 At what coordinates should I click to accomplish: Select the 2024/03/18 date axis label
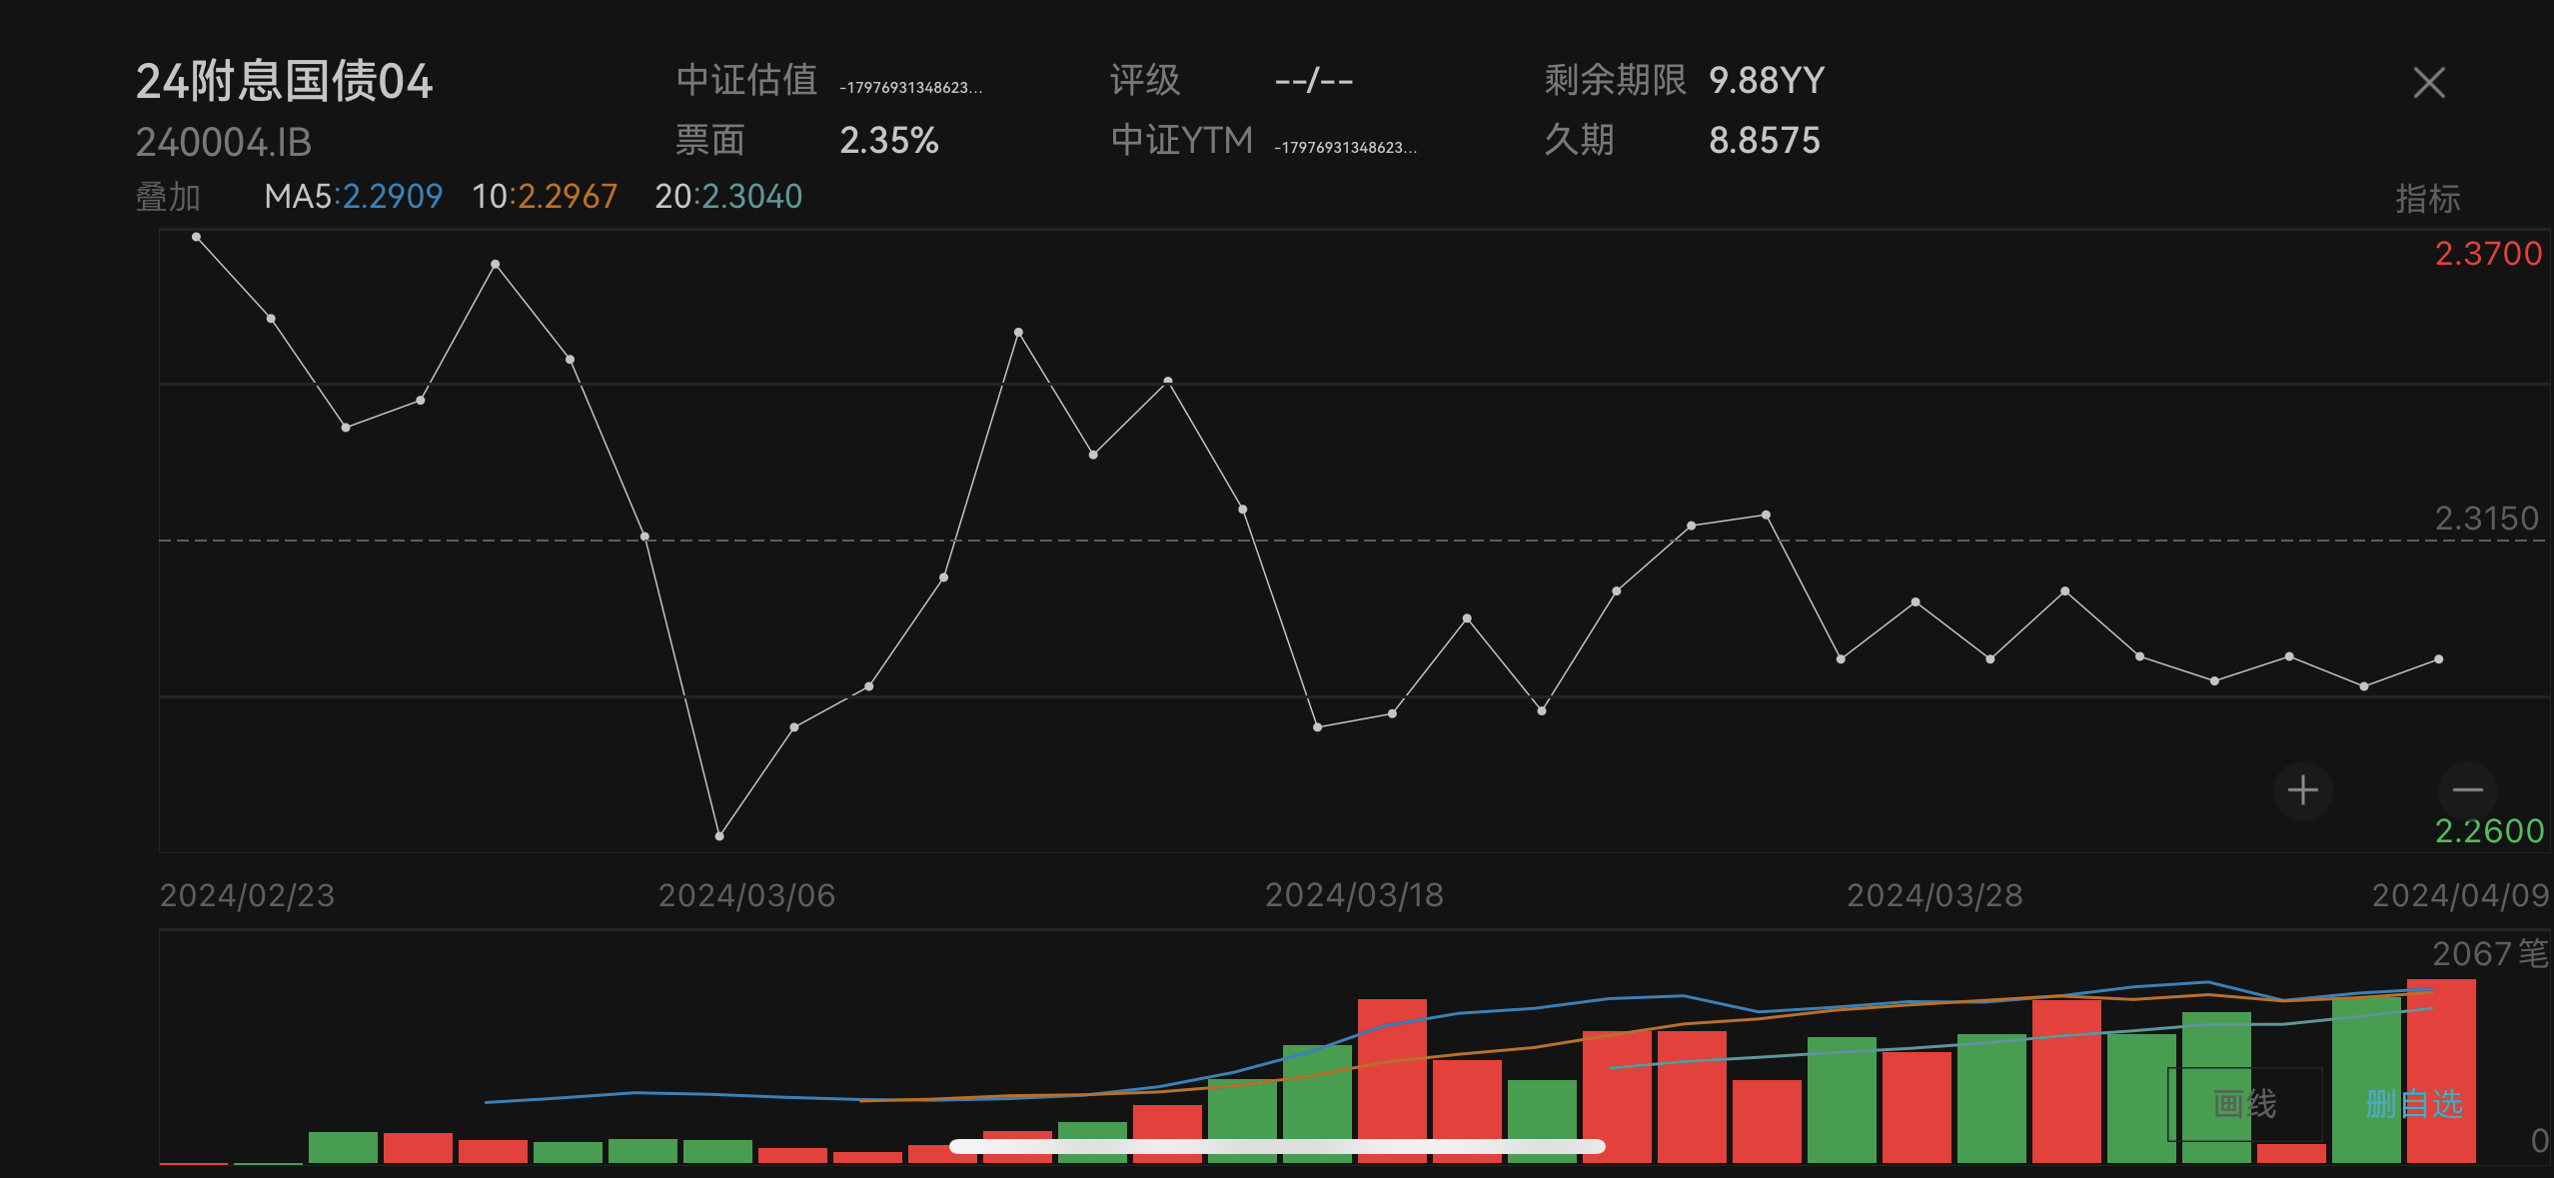pyautogui.click(x=1354, y=895)
